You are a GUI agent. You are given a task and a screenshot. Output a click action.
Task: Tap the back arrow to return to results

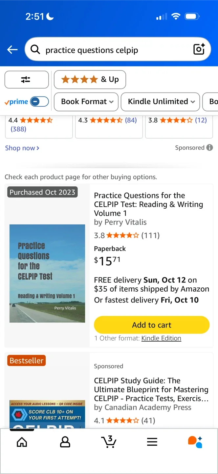(x=12, y=49)
